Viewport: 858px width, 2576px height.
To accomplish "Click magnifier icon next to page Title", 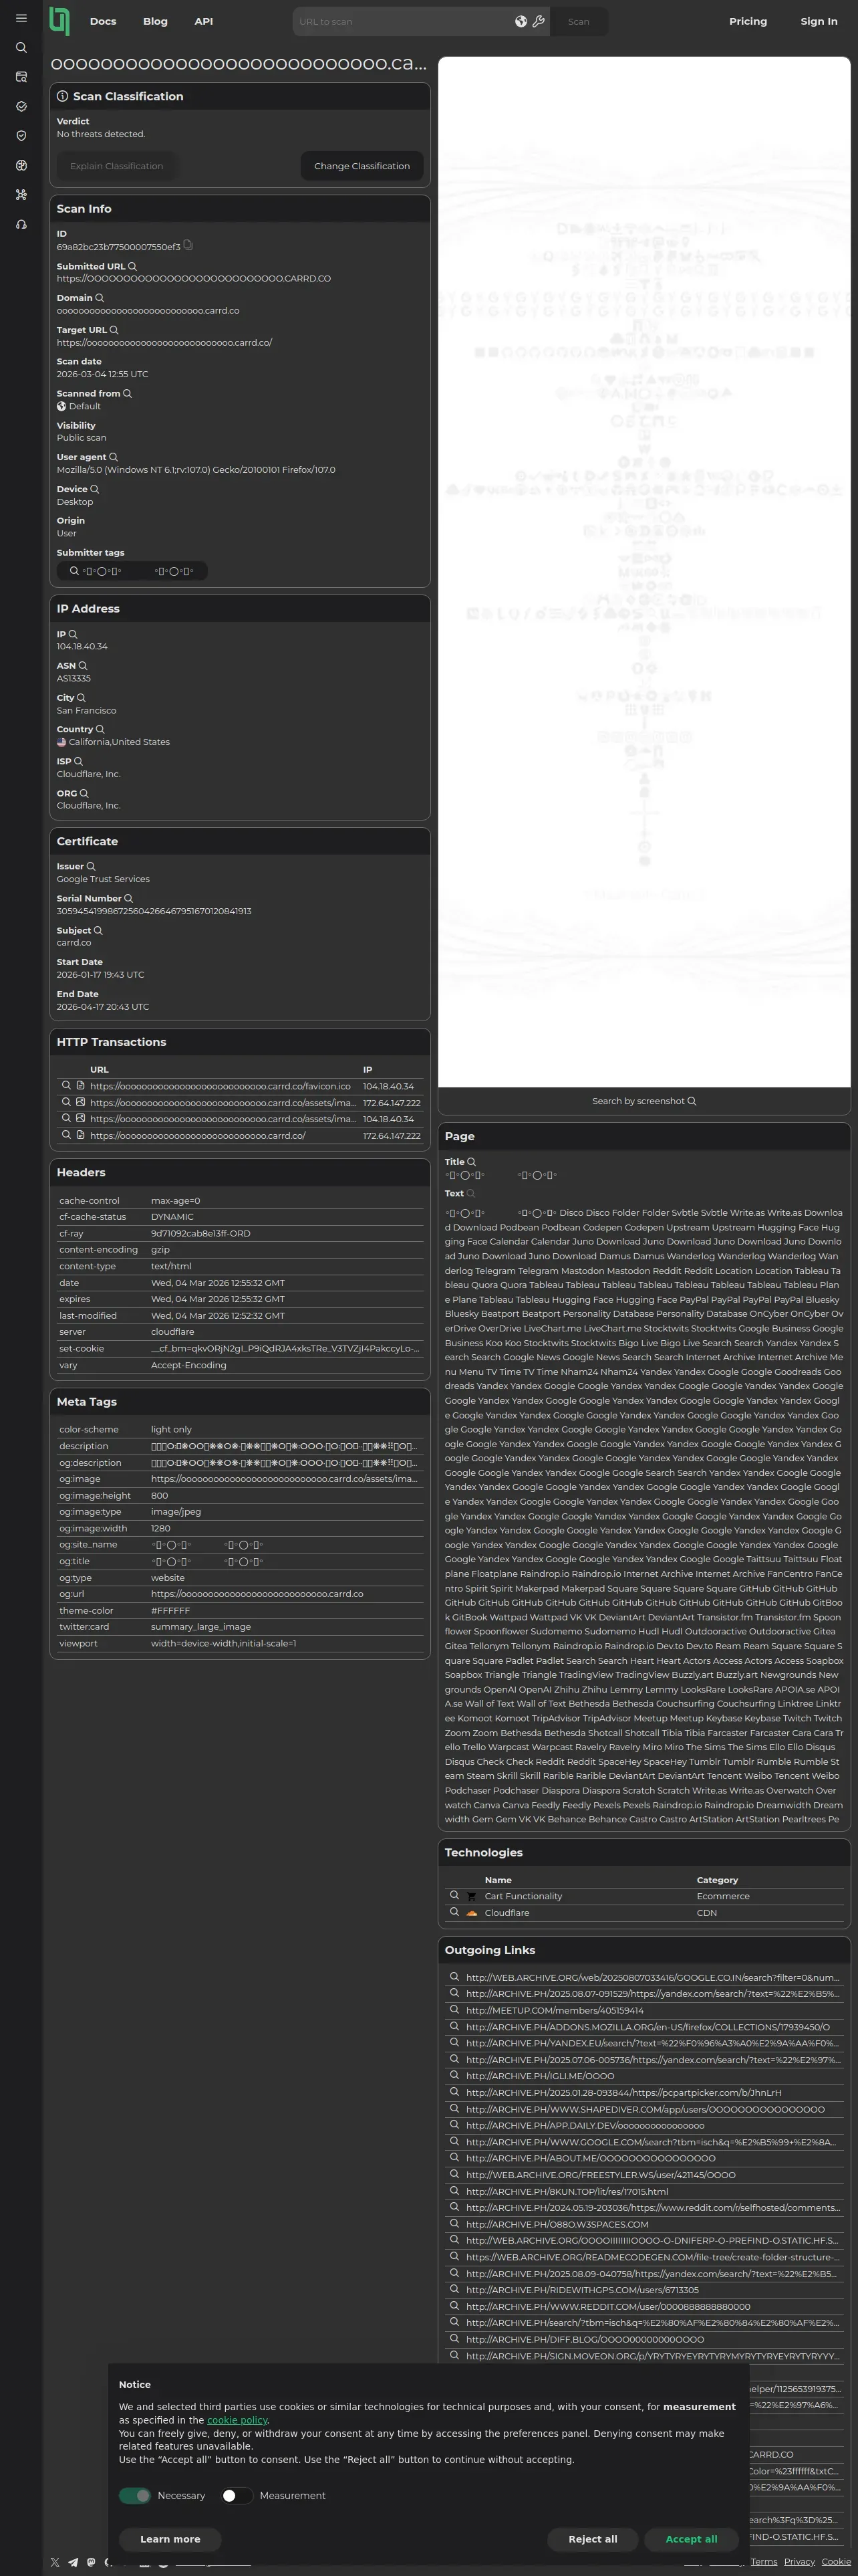I will click(472, 1162).
